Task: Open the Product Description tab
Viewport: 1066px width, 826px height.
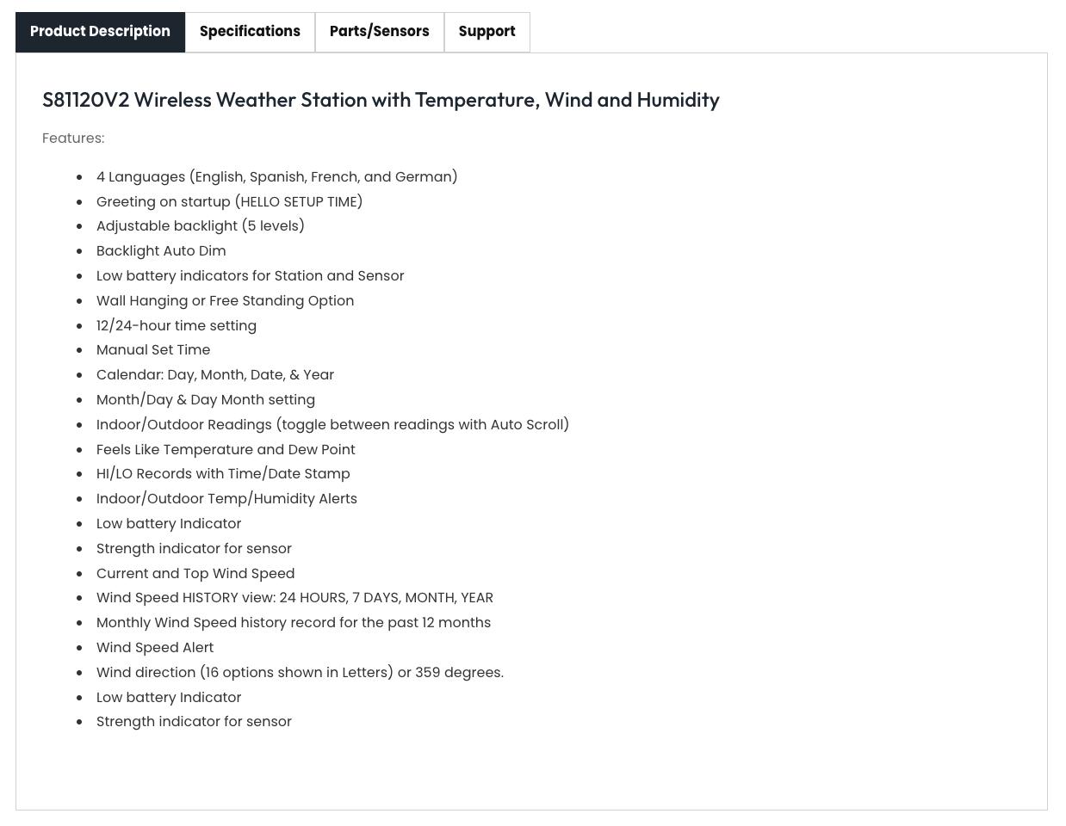Action: [x=100, y=32]
